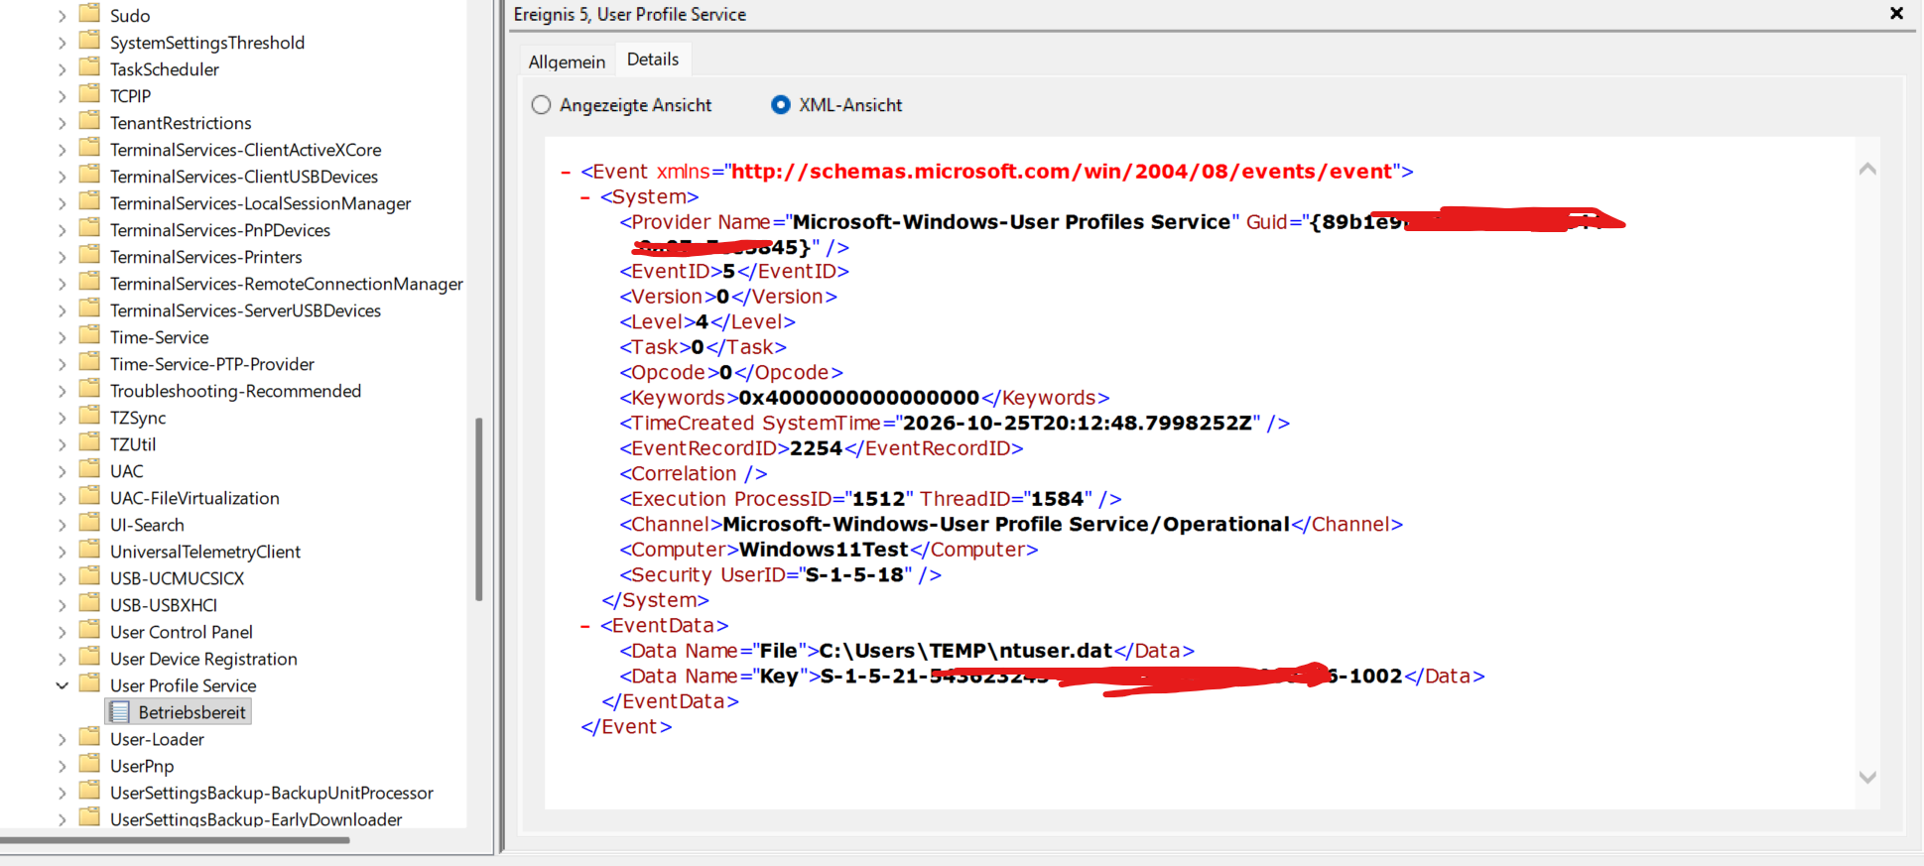This screenshot has height=866, width=1924.
Task: Open the Details tab
Action: point(653,60)
